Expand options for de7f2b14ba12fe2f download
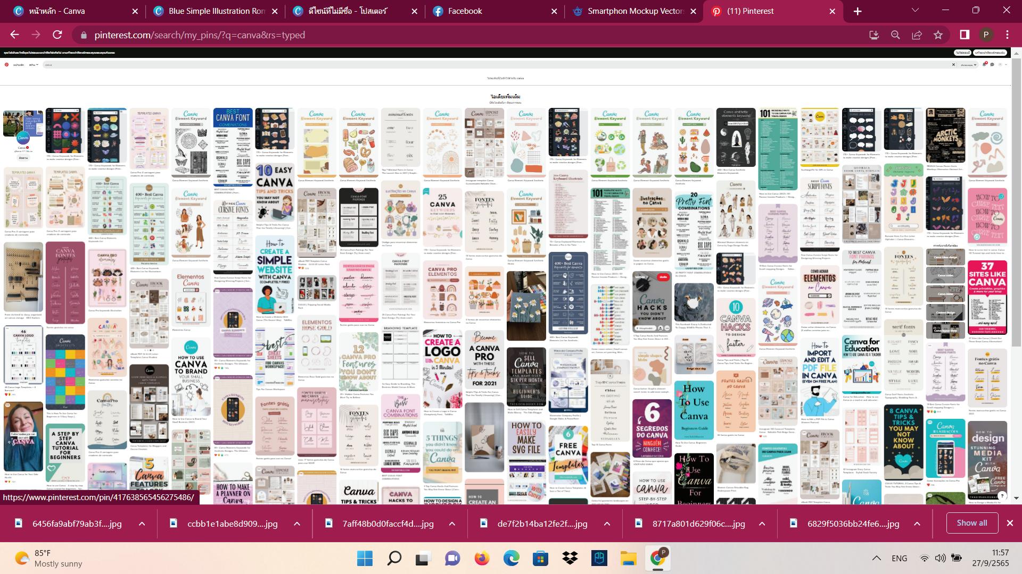This screenshot has height=574, width=1022. 607,524
